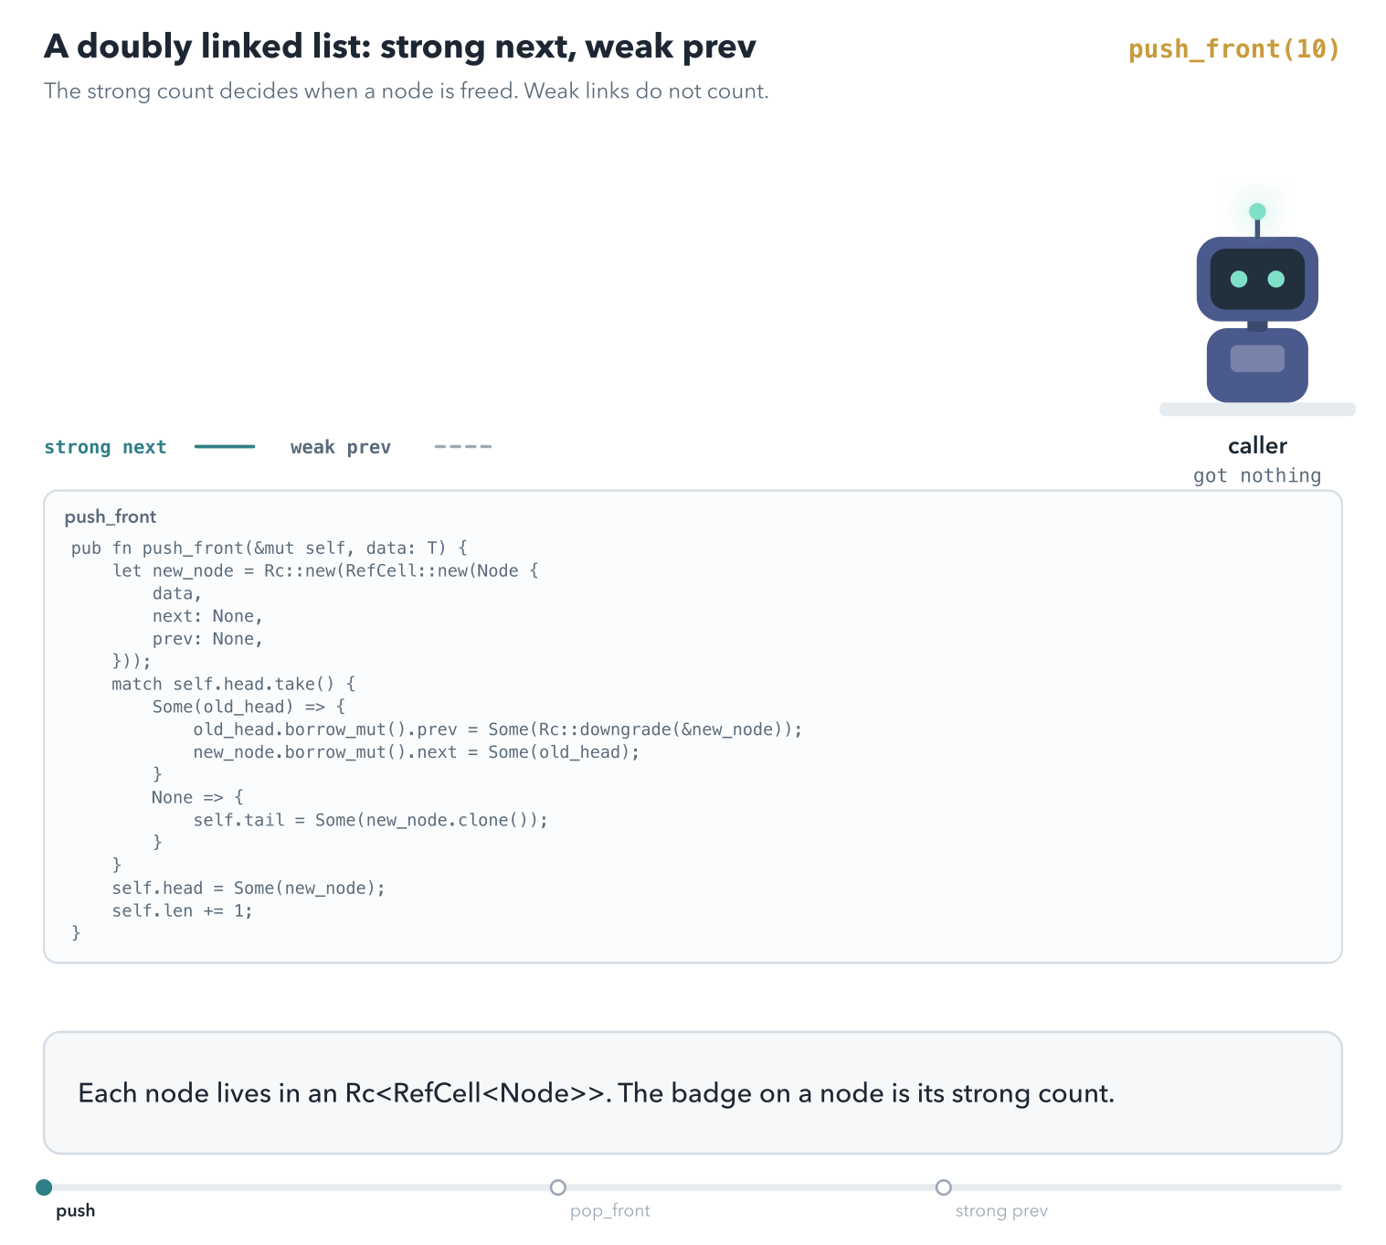This screenshot has height=1245, width=1386.
Task: Click the "next: None," code line
Action: point(208,616)
